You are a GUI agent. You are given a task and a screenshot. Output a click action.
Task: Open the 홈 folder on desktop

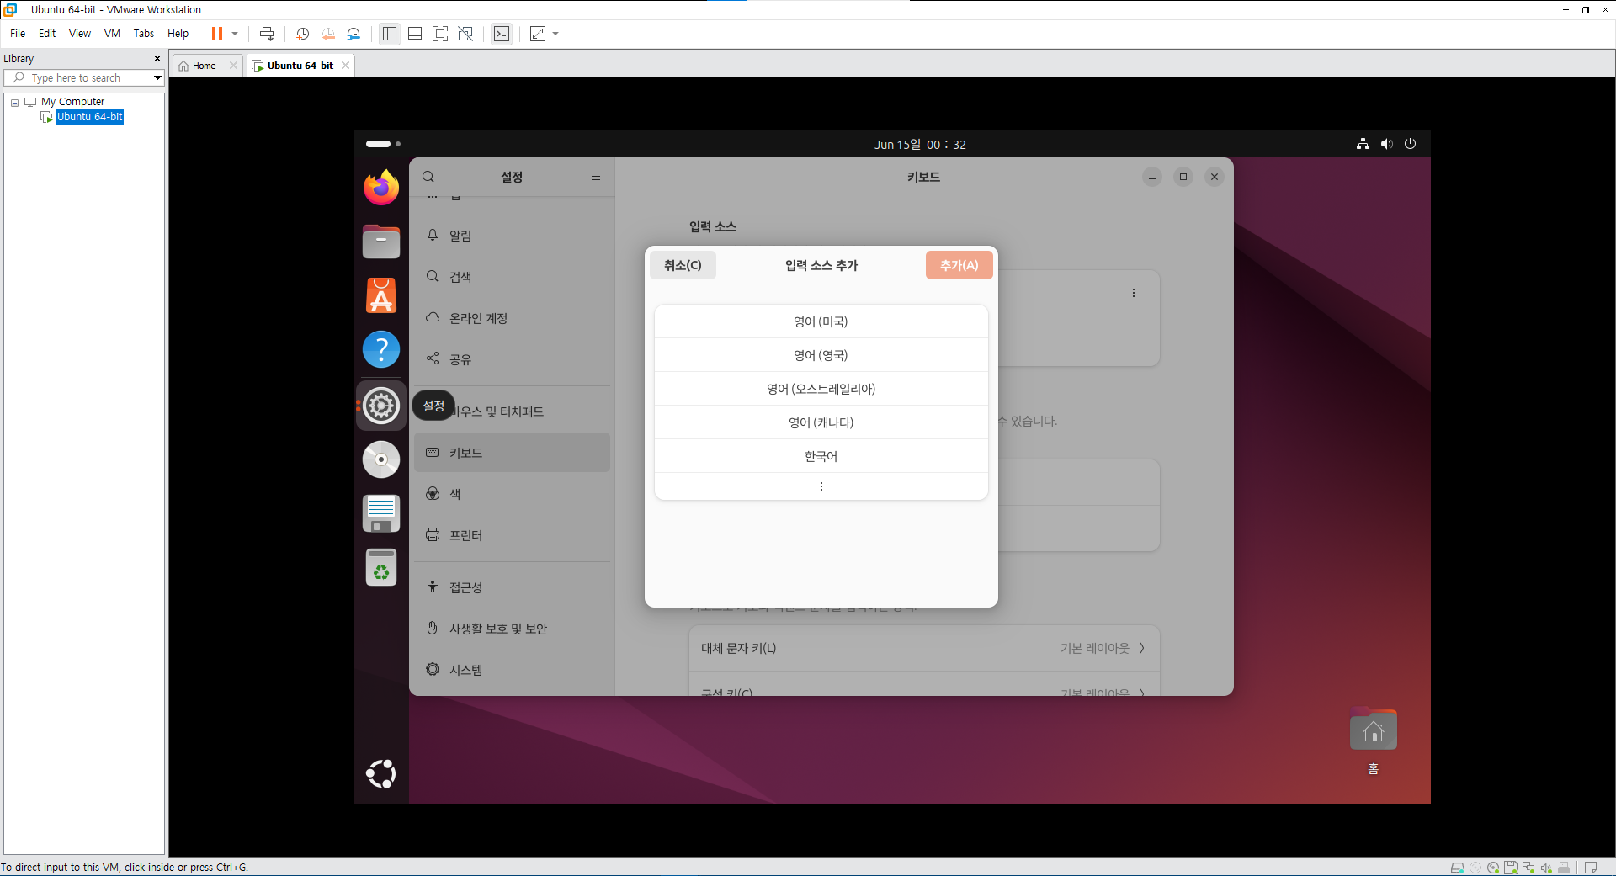pos(1373,742)
